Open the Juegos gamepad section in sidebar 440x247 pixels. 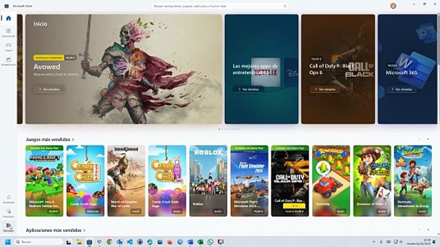(x=8, y=47)
